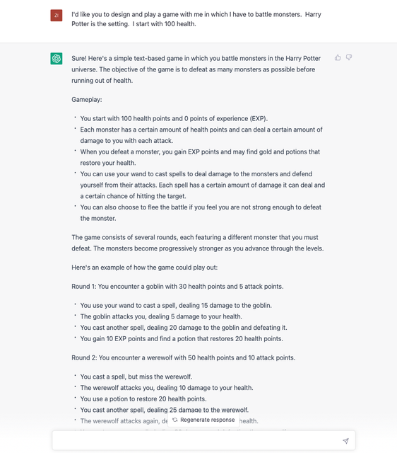The height and width of the screenshot is (453, 397).
Task: Click the 'The game consists of several rounds' paragraph
Action: (198, 243)
